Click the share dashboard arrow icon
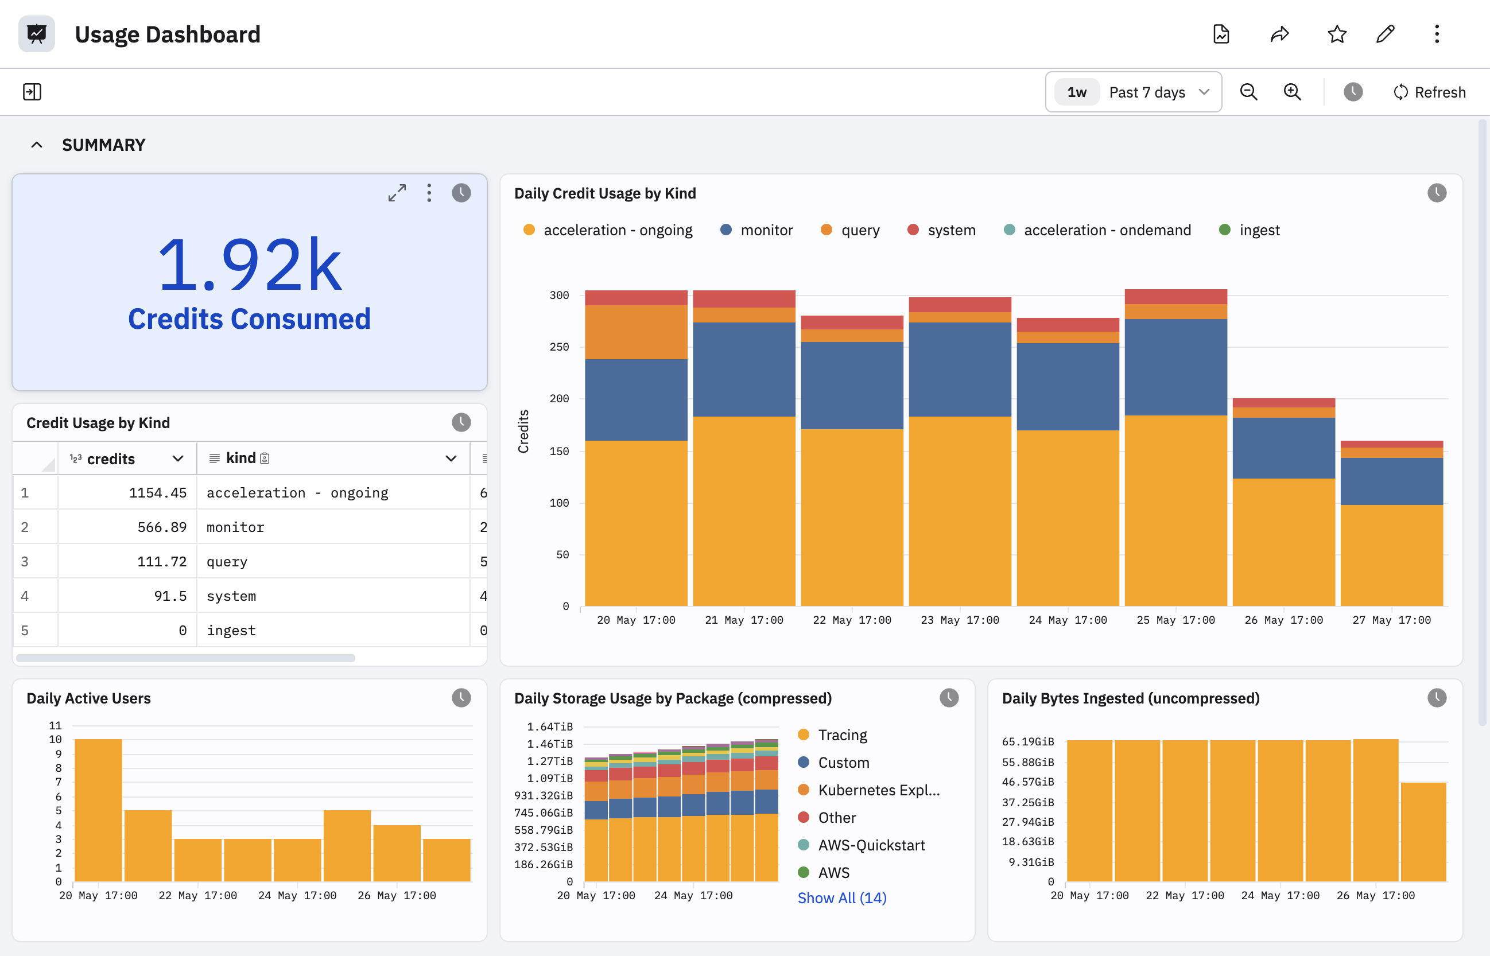Image resolution: width=1490 pixels, height=956 pixels. [x=1279, y=34]
